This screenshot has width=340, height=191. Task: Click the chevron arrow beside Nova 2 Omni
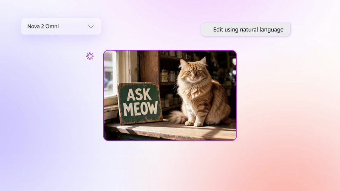[91, 27]
